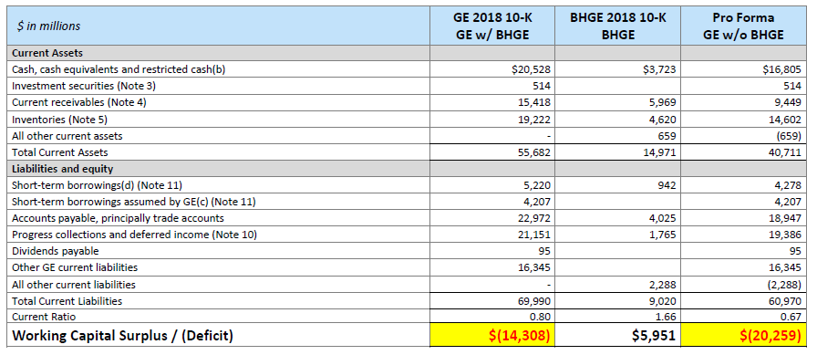Click the 'Pro Forma GE w/o BHGE' column header
The width and height of the screenshot is (817, 355).
(743, 26)
